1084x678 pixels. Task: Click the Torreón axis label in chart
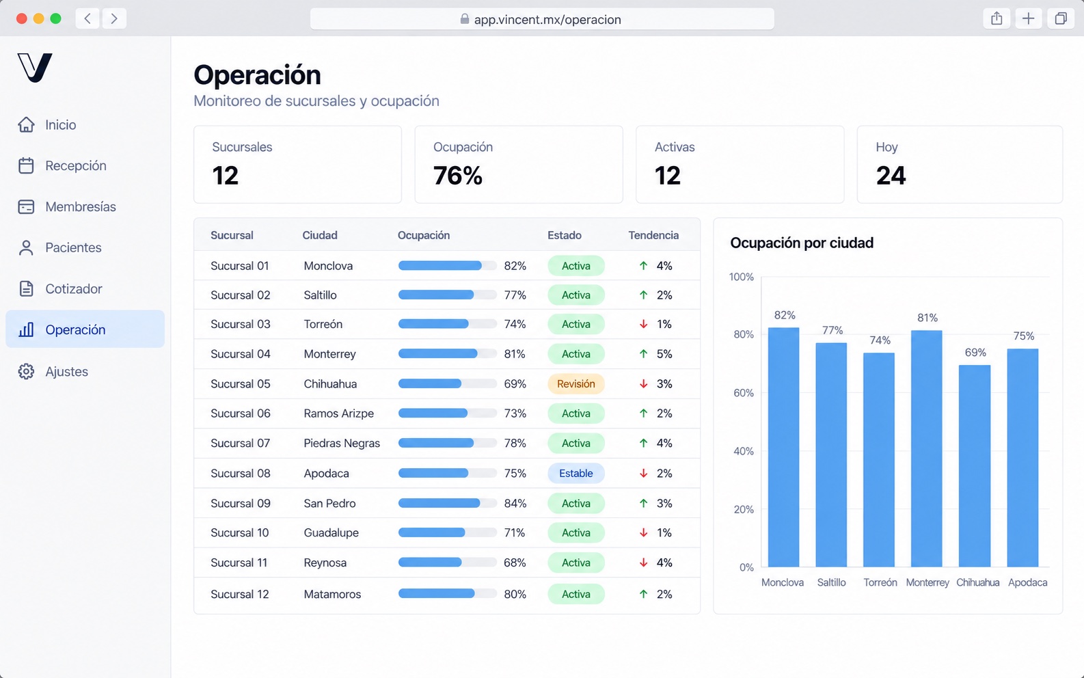tap(880, 582)
